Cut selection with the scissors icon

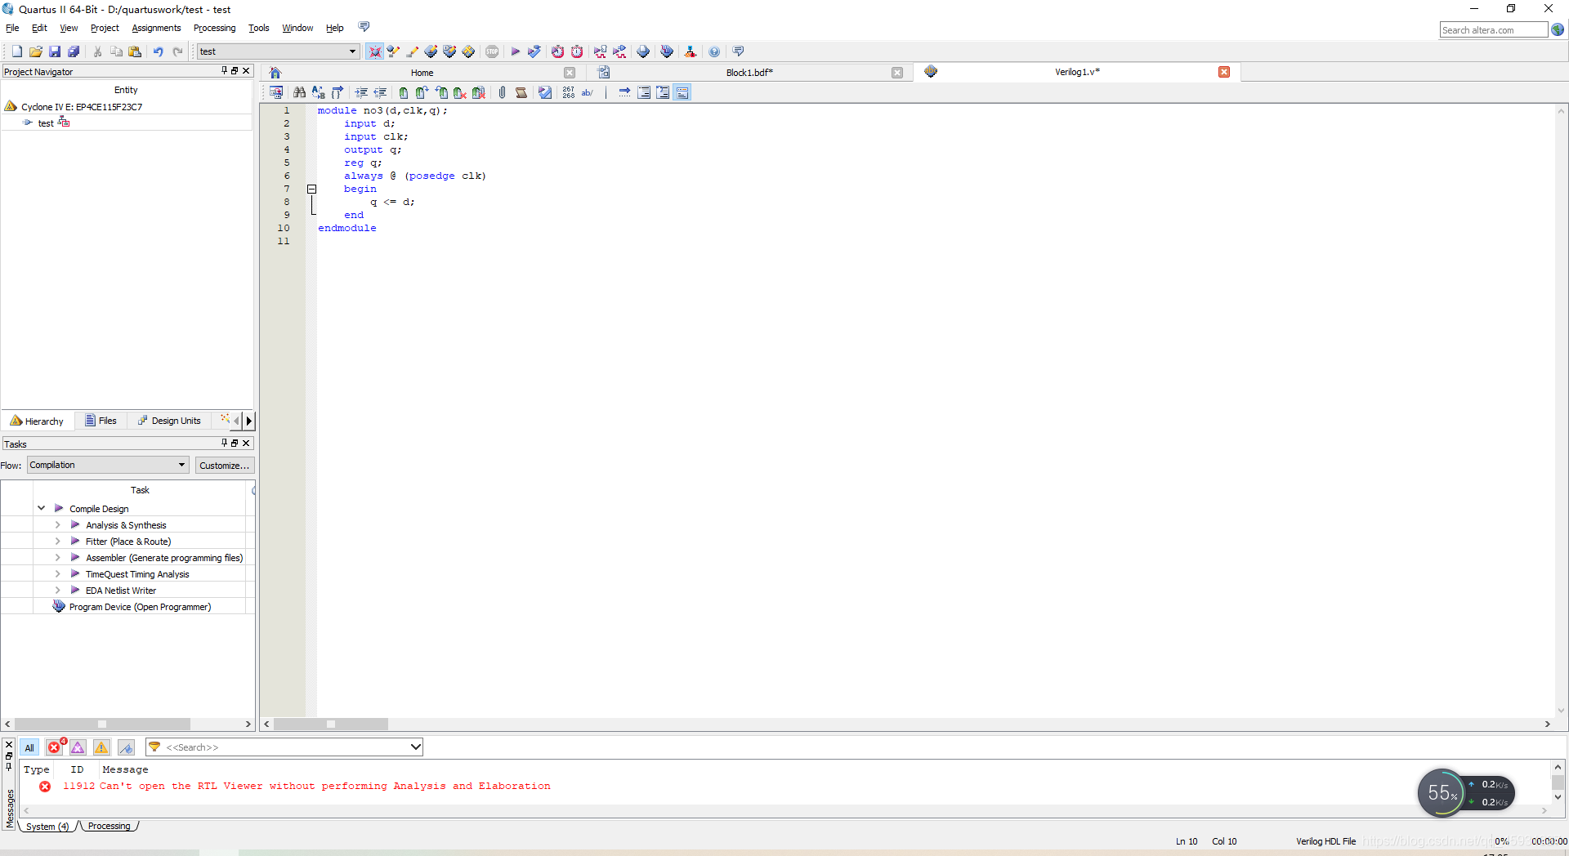[x=97, y=51]
